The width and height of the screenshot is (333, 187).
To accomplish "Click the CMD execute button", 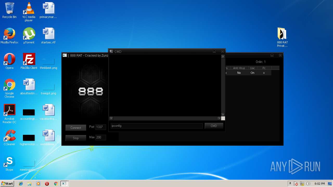I will [214, 126].
